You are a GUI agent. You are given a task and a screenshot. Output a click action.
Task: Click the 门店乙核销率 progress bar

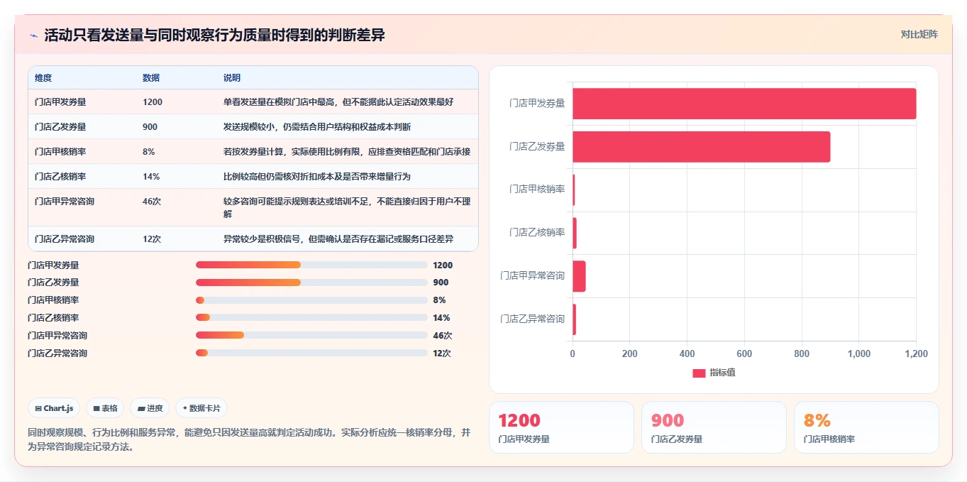pyautogui.click(x=311, y=317)
